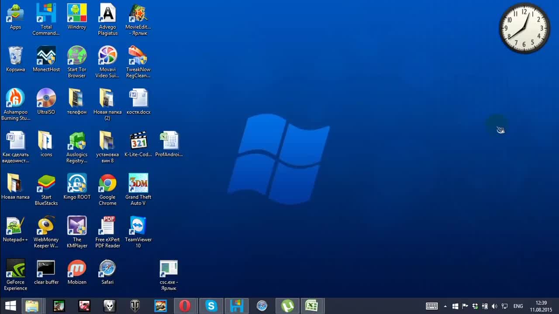Screen dimensions: 559x314
Task: Select the Apps desktop shortcut
Action: point(15,17)
